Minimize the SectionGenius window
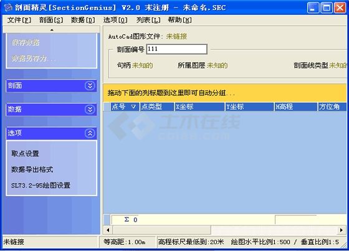Viewport: 349px width, 251px height. 313,8
